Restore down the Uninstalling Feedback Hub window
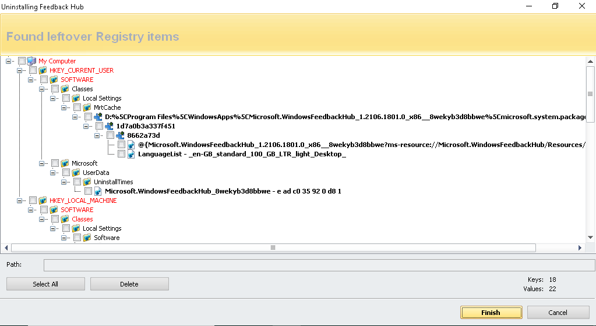The width and height of the screenshot is (596, 326). tap(555, 6)
